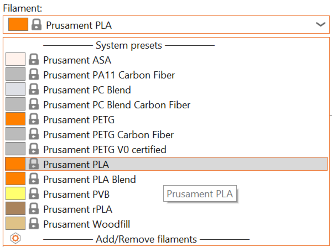Click lock icon next to Prusament PC Blend
Screen dimensions: 332x247
(34, 90)
